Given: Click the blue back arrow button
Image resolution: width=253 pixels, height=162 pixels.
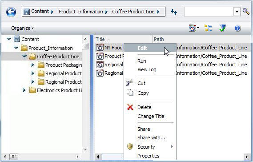Looking at the screenshot, I should [x=11, y=12].
